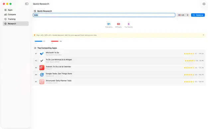Click the blue popularity progress bar
Screen dimensions: 208x129
[38, 41]
